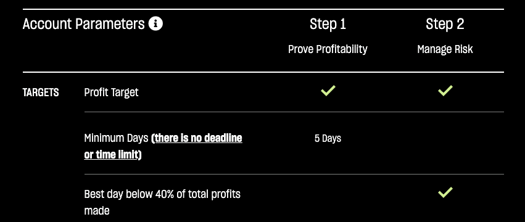525x222 pixels.
Task: Click 'Best day below 40%' row label
Action: click(x=162, y=194)
